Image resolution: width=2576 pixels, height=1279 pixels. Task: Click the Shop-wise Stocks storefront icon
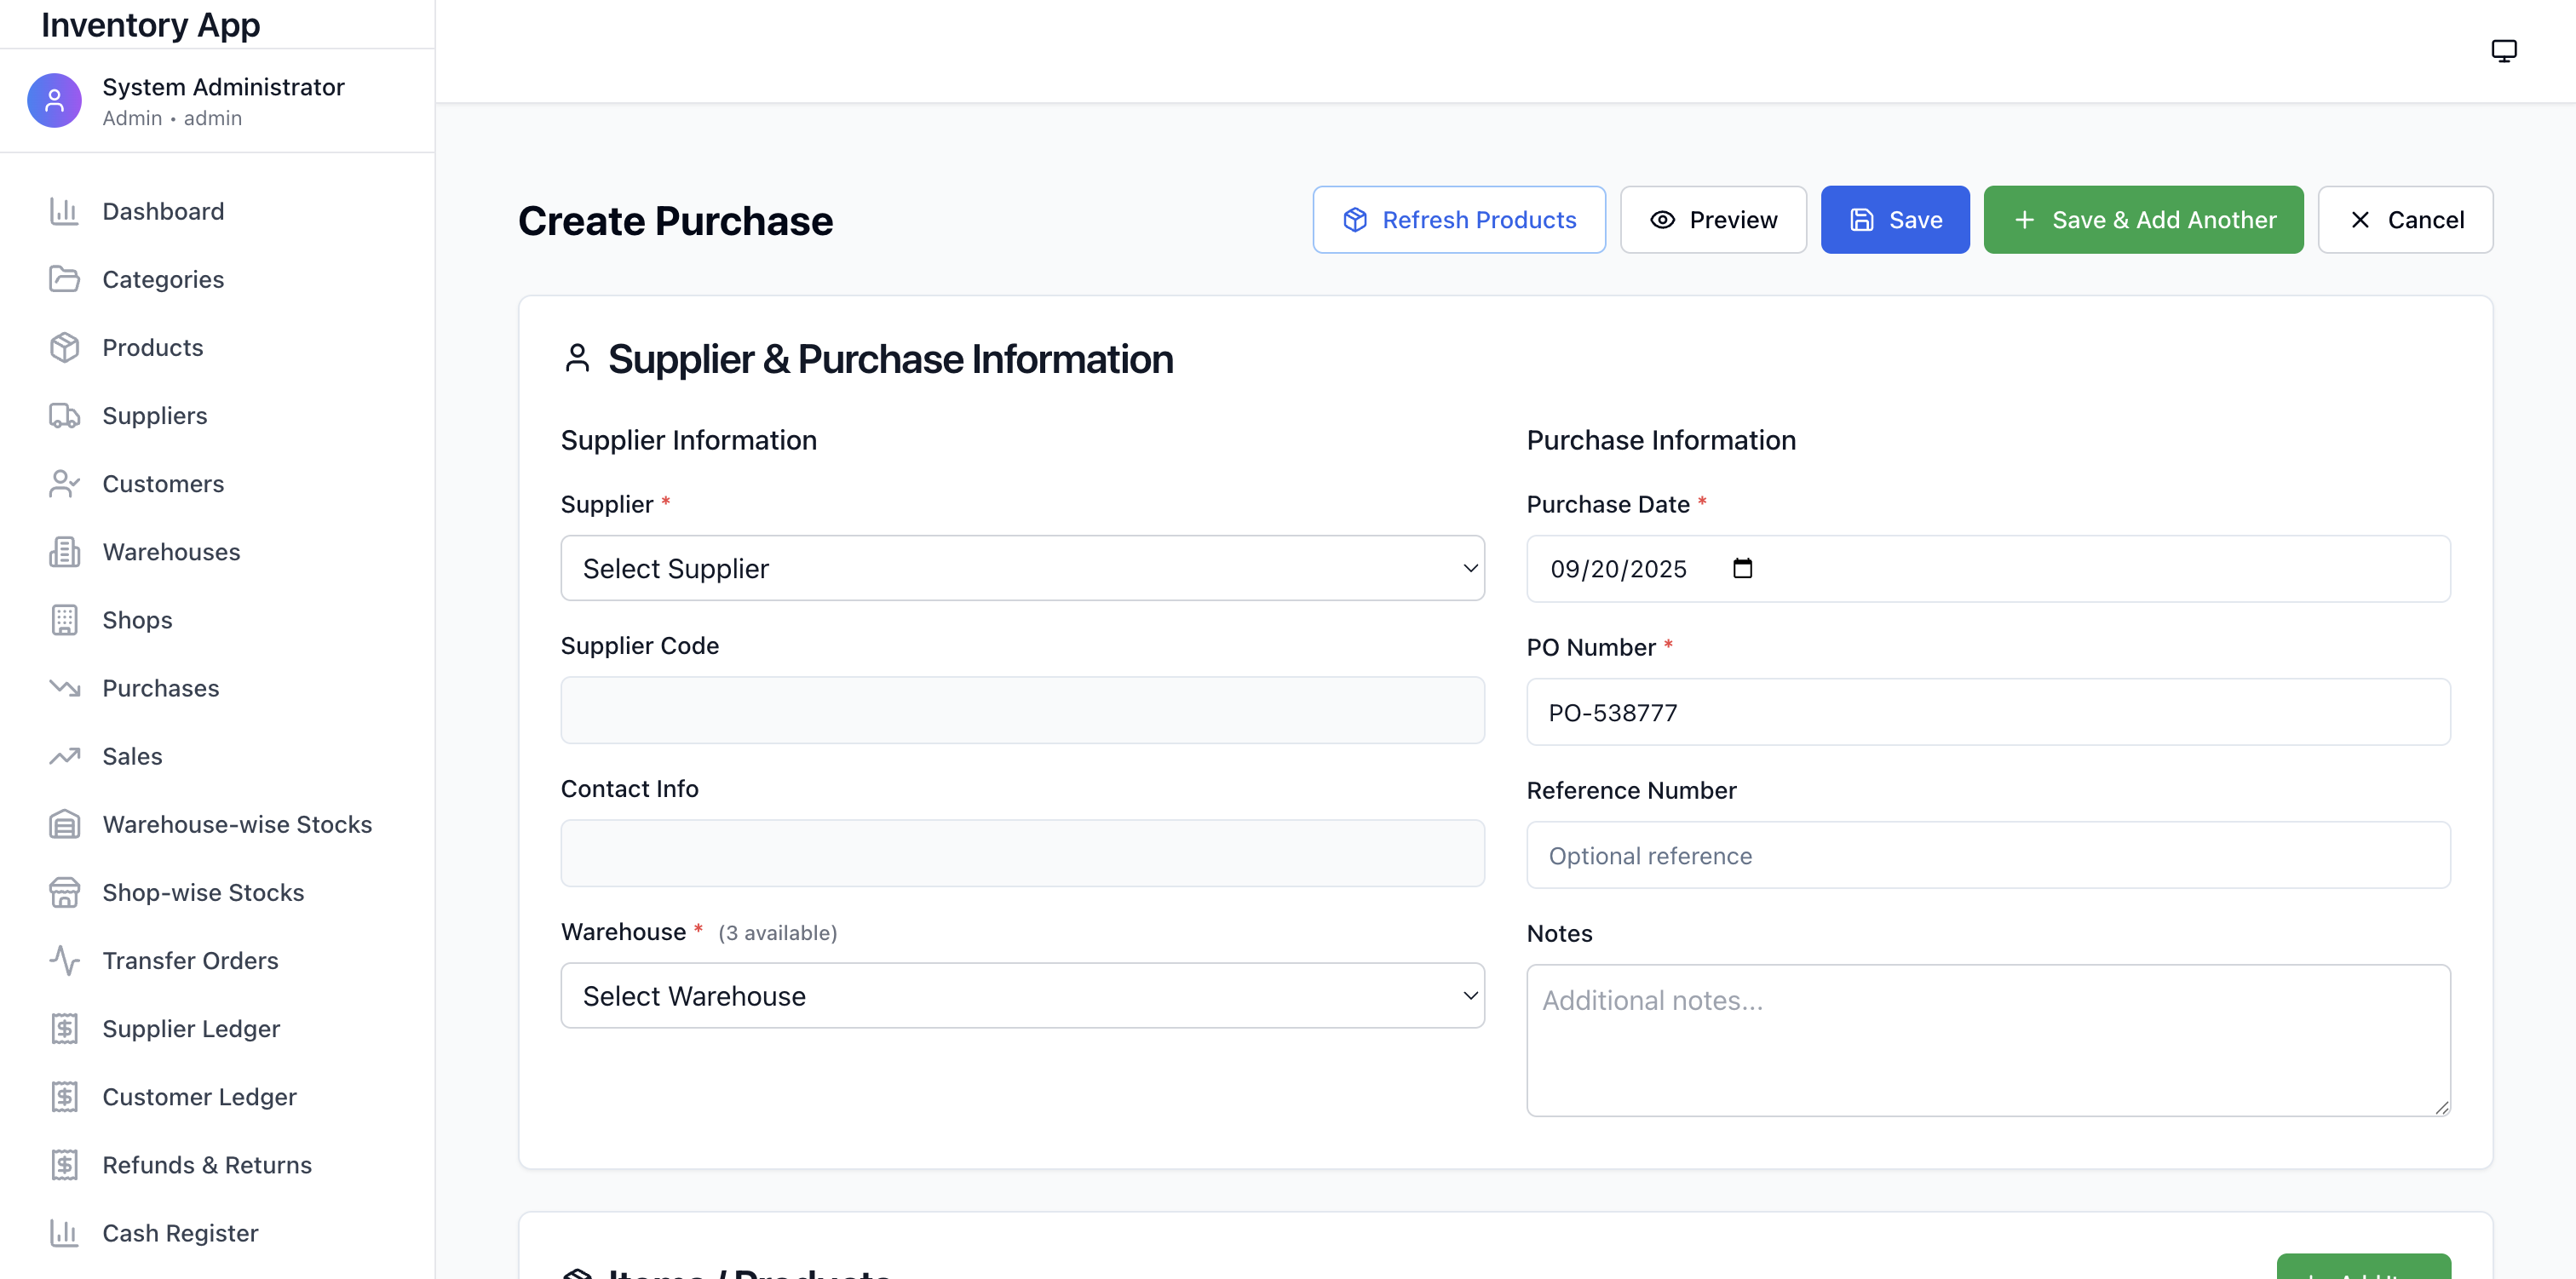click(64, 892)
